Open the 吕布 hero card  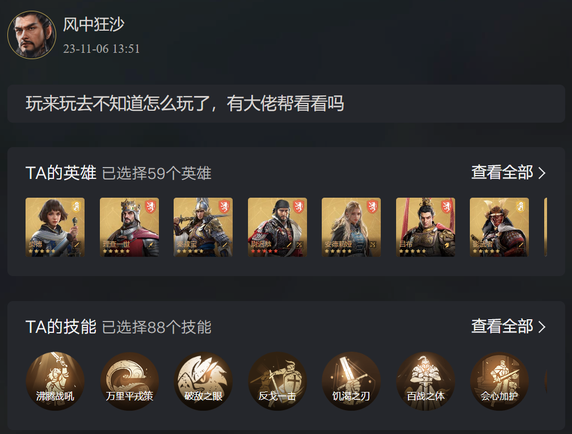tap(426, 227)
